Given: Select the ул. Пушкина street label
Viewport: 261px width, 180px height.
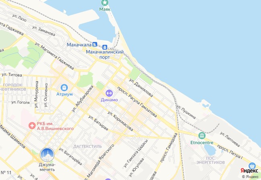Looking at the screenshot, I should coord(186,112).
